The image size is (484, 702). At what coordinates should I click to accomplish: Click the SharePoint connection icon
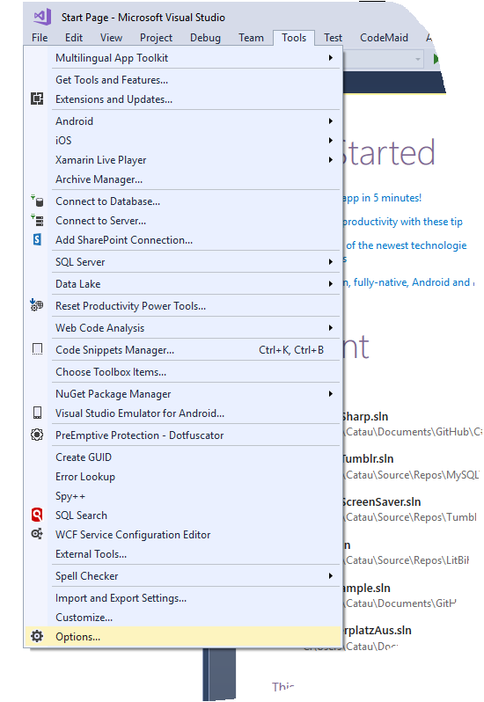click(37, 239)
